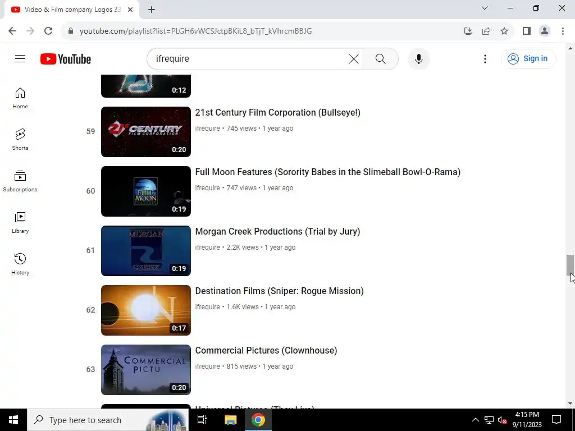The image size is (575, 431).
Task: Open Task View on taskbar
Action: [x=202, y=420]
